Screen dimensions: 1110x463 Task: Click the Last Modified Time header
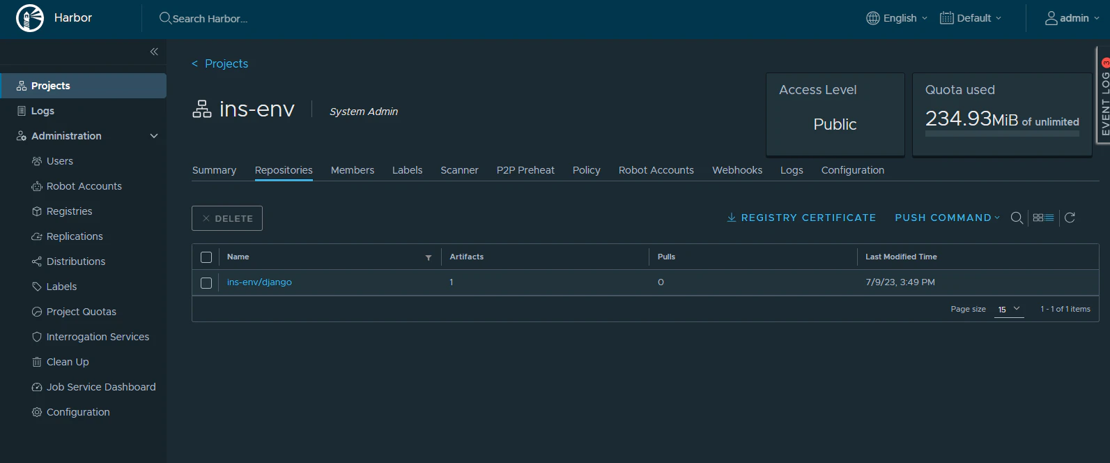pyautogui.click(x=901, y=257)
